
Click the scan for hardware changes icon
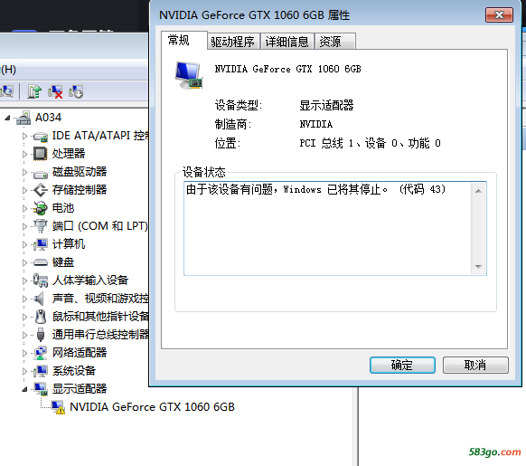click(6, 91)
